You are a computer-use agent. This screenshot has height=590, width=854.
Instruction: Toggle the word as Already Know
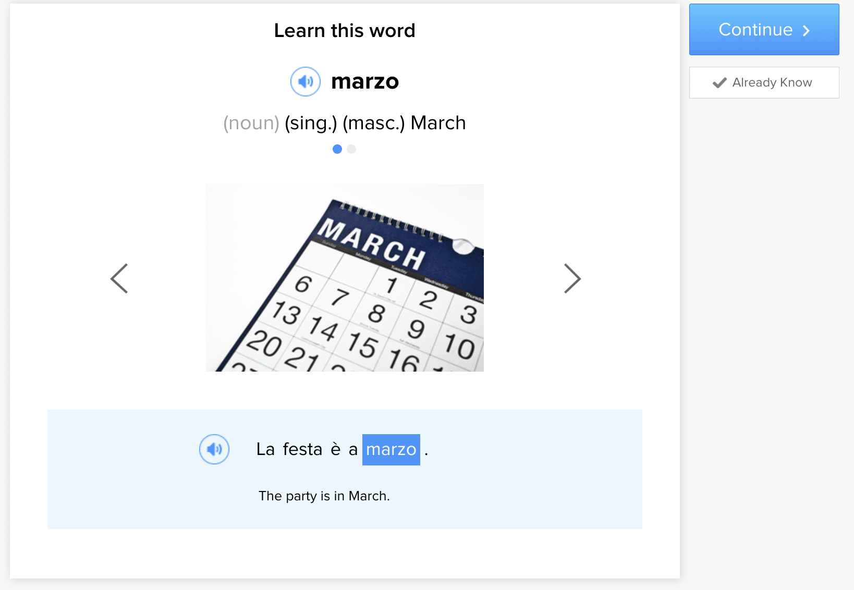click(x=763, y=82)
